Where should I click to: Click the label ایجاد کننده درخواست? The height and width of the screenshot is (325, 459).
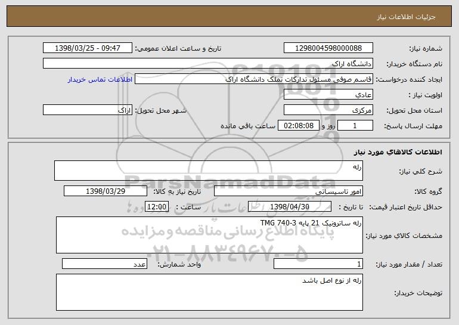pyautogui.click(x=409, y=79)
